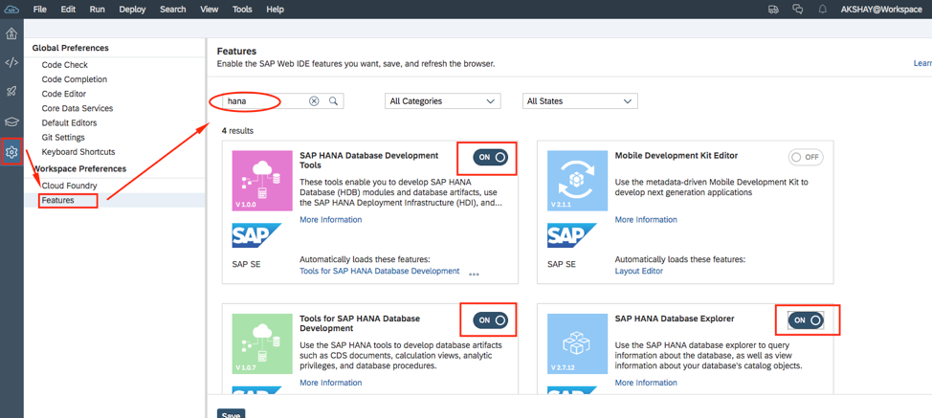Turn off SAP HANA Database Development Tools
The height and width of the screenshot is (418, 932).
point(491,157)
